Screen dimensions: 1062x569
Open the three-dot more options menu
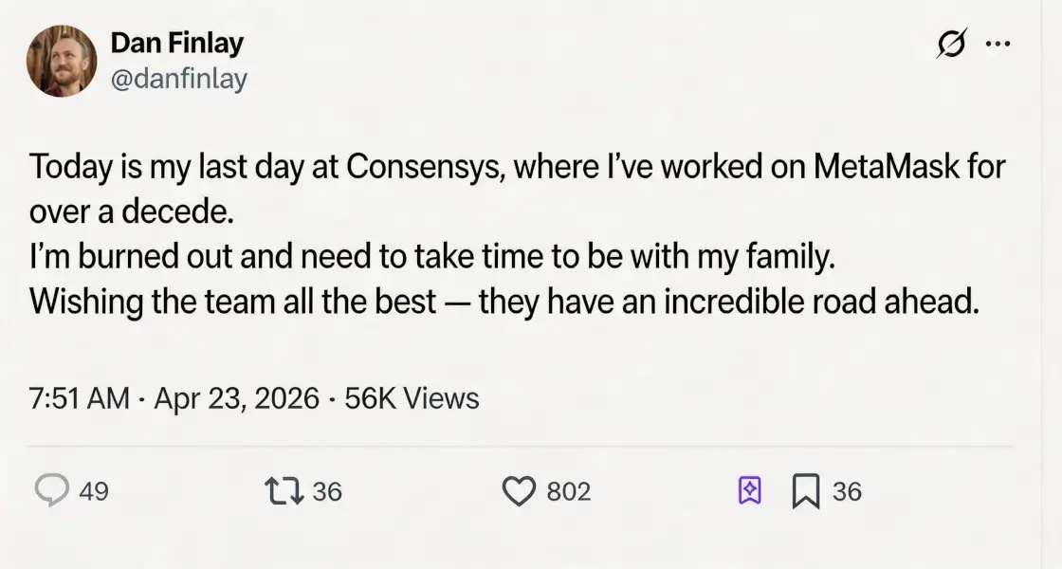998,44
